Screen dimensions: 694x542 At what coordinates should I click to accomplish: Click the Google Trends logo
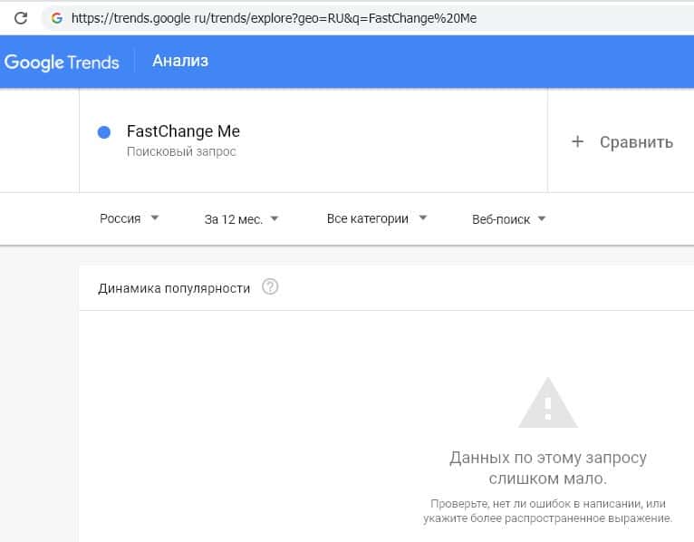click(62, 63)
